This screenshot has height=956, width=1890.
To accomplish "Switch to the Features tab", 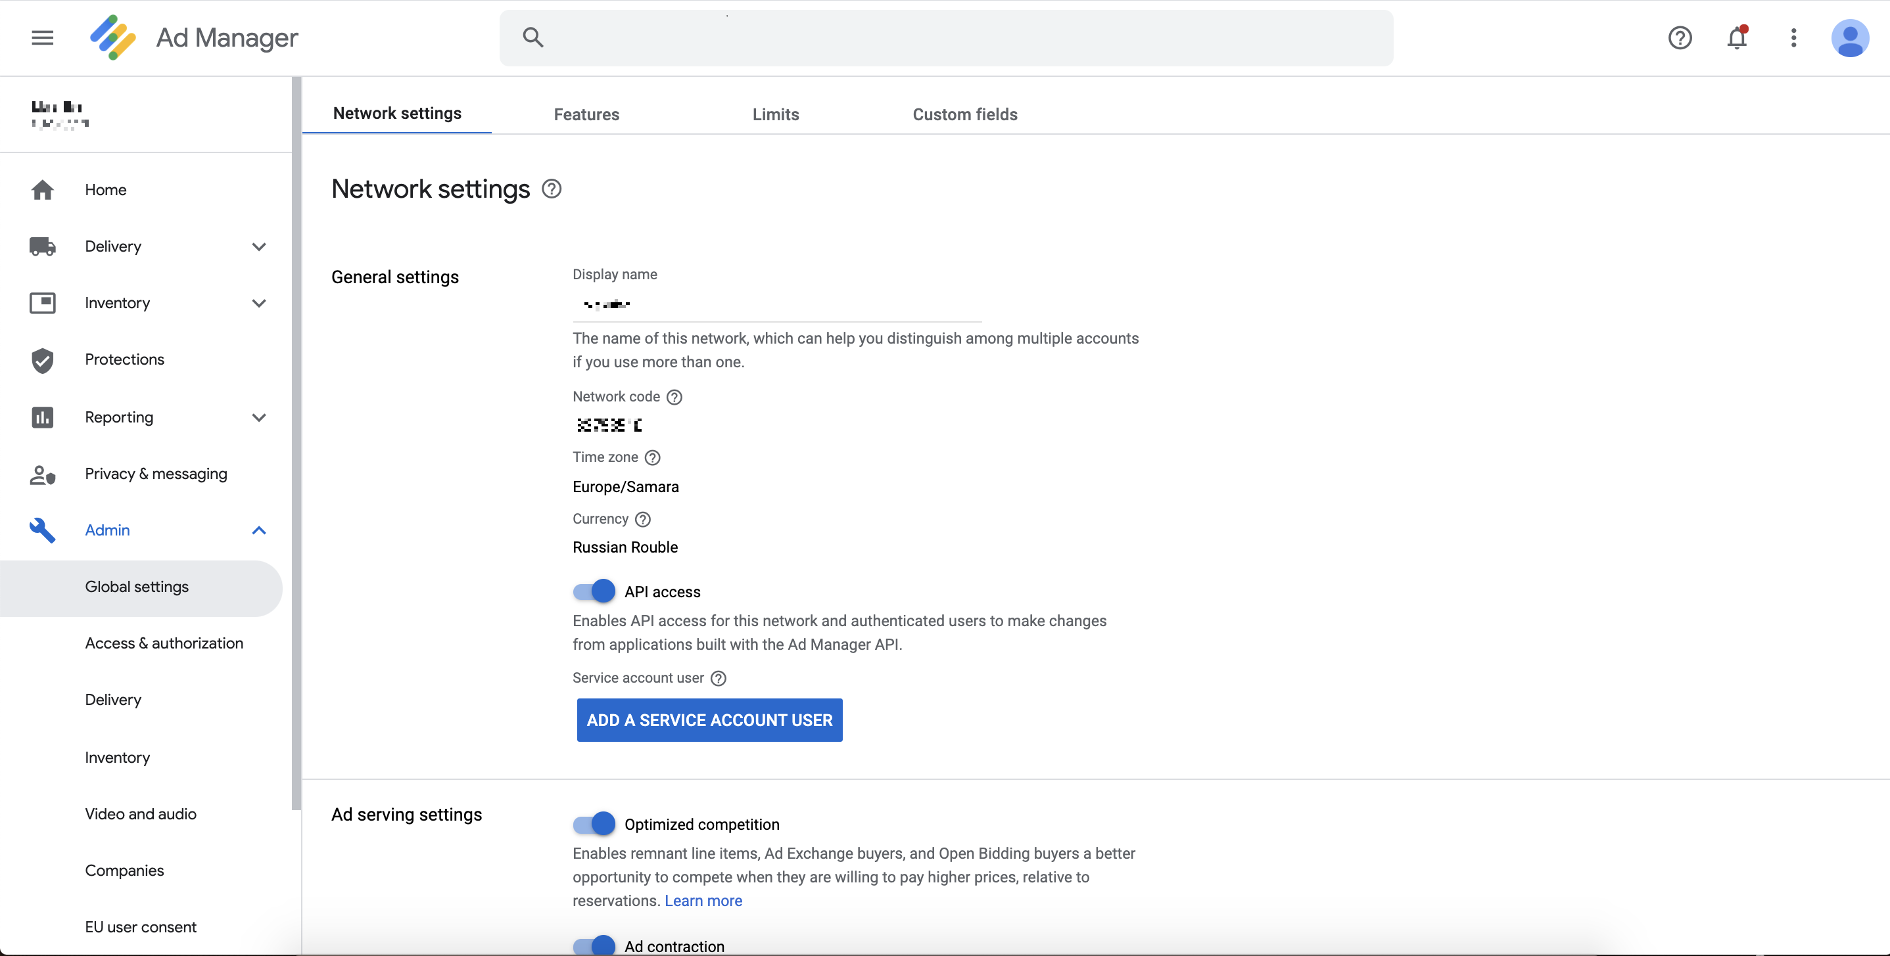I will click(586, 114).
